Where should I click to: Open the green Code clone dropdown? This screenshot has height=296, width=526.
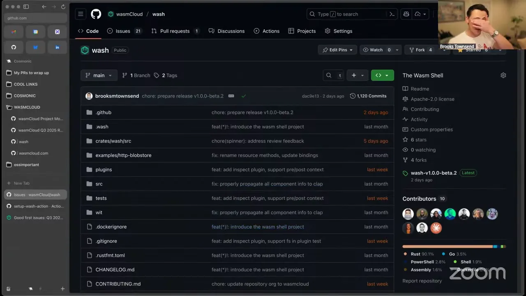point(382,75)
